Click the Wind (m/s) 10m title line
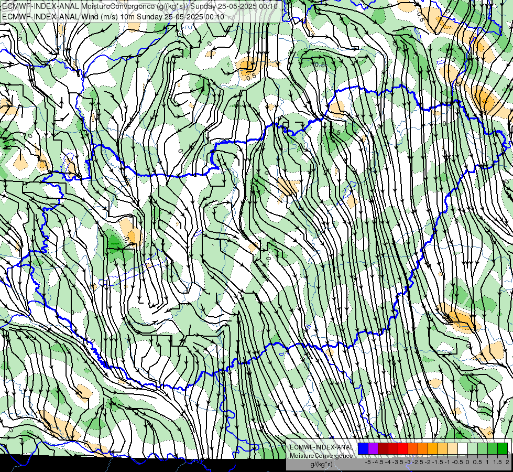Viewport: 513px width, 472px height. coord(113,17)
